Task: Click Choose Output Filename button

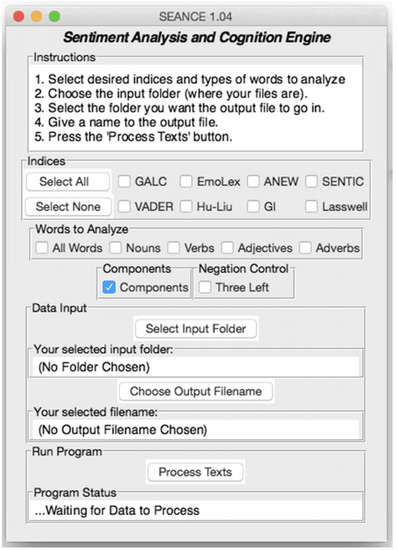Action: (195, 391)
